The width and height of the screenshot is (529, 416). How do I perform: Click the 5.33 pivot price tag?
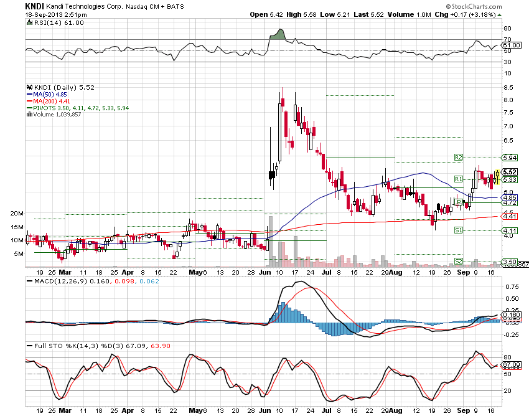coord(510,179)
